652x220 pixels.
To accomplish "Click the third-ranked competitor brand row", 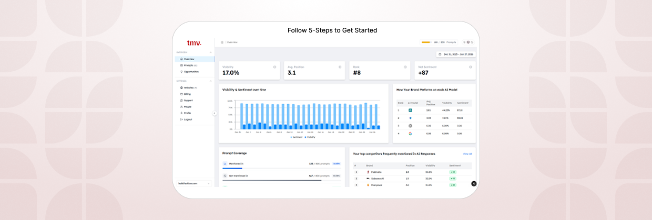I will point(412,185).
